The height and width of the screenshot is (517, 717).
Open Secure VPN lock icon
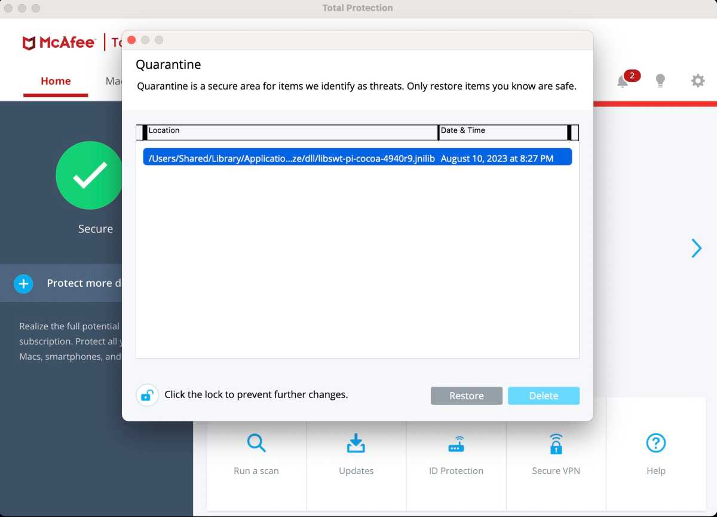click(556, 444)
